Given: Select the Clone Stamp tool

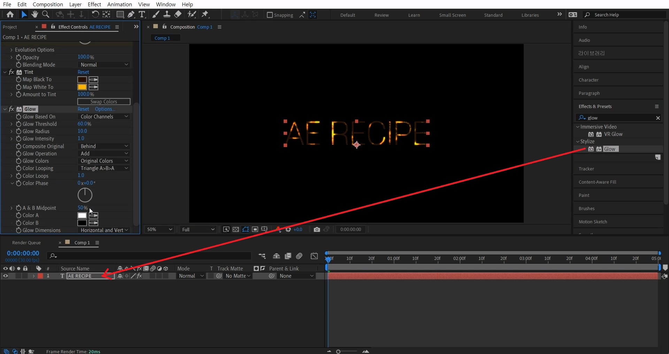Looking at the screenshot, I should 167,14.
